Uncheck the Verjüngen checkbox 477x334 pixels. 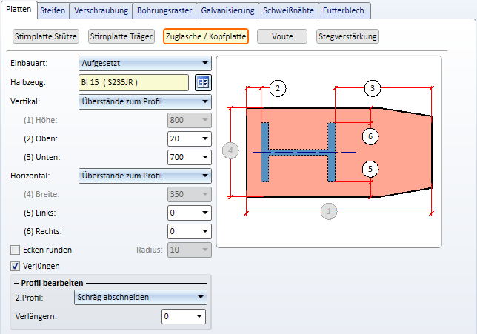pyautogui.click(x=16, y=266)
